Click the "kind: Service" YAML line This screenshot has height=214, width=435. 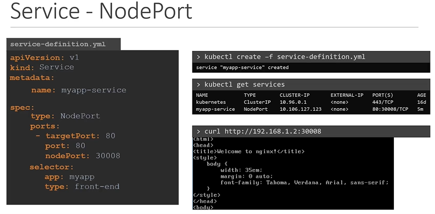[x=42, y=67]
